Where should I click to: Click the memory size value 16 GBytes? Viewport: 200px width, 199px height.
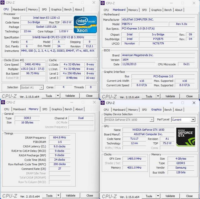(27, 122)
